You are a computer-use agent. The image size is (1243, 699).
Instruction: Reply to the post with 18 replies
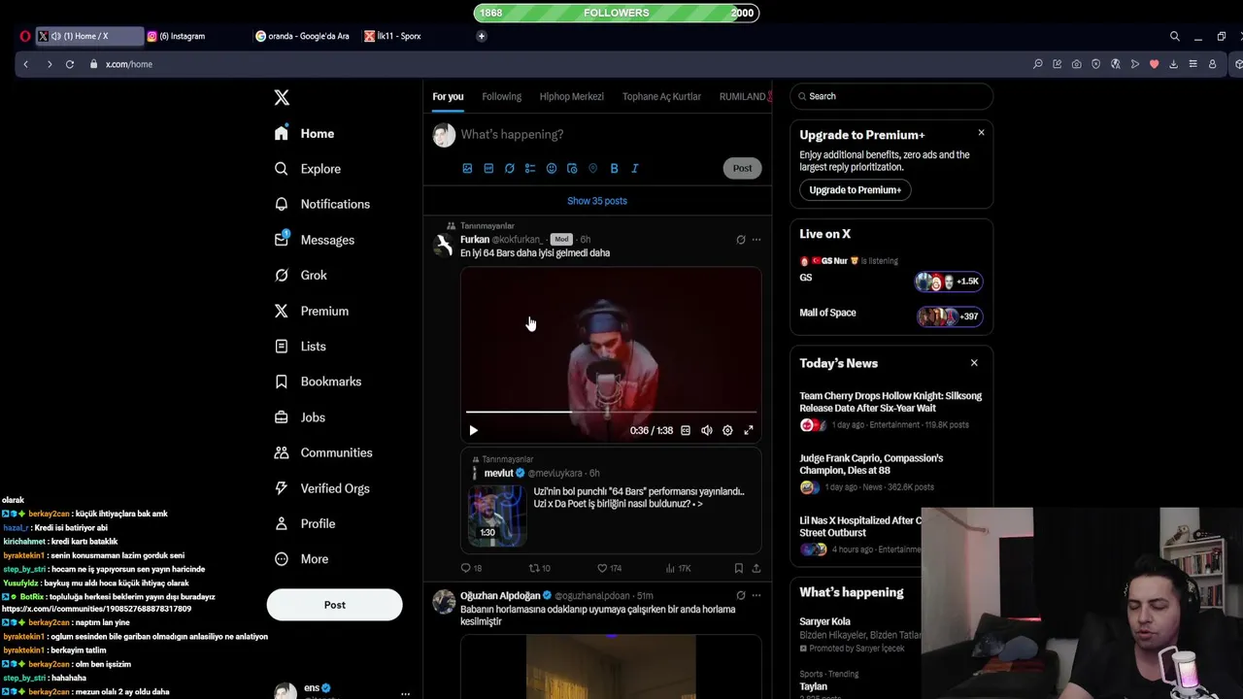(471, 568)
